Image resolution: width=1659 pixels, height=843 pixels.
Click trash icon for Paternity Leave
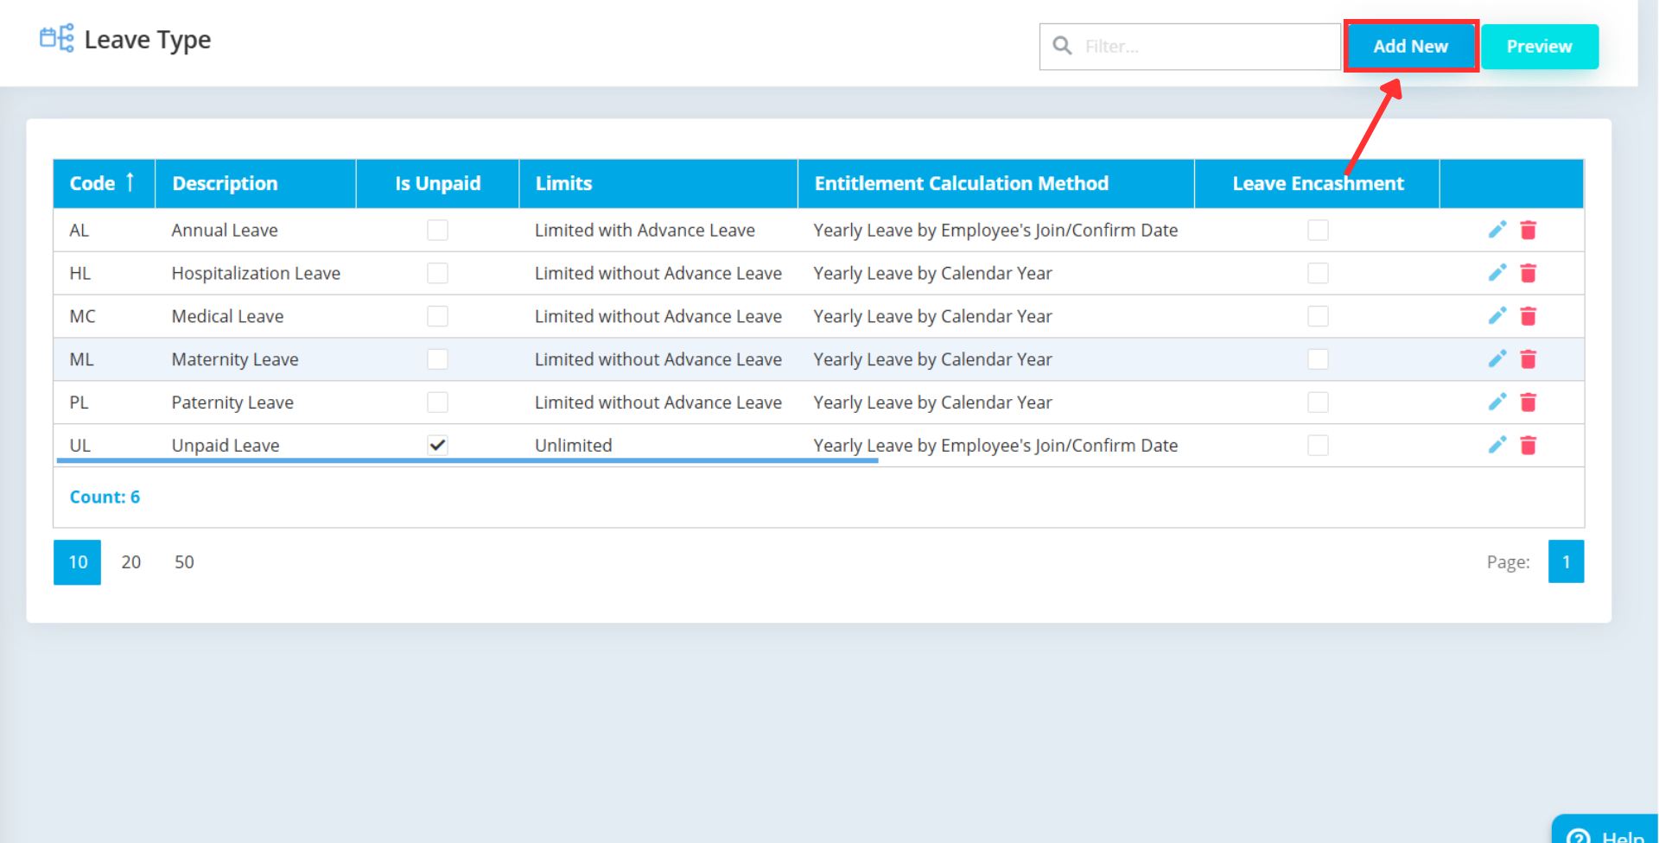(1529, 402)
